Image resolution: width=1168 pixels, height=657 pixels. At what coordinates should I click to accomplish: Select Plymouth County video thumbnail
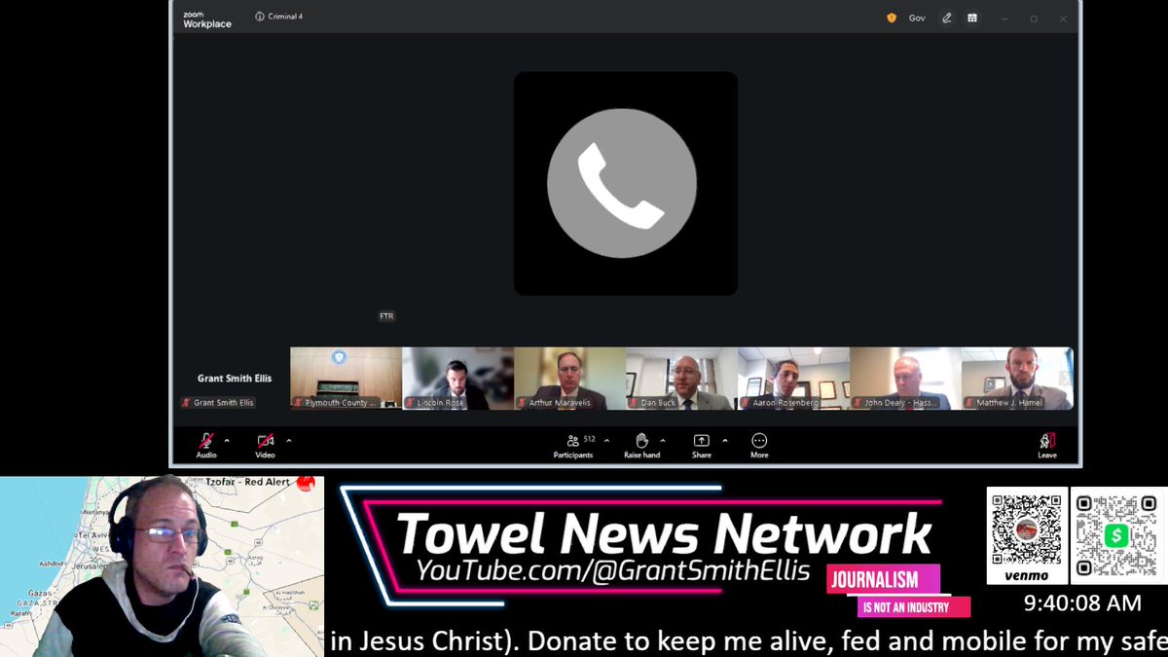[x=346, y=378]
